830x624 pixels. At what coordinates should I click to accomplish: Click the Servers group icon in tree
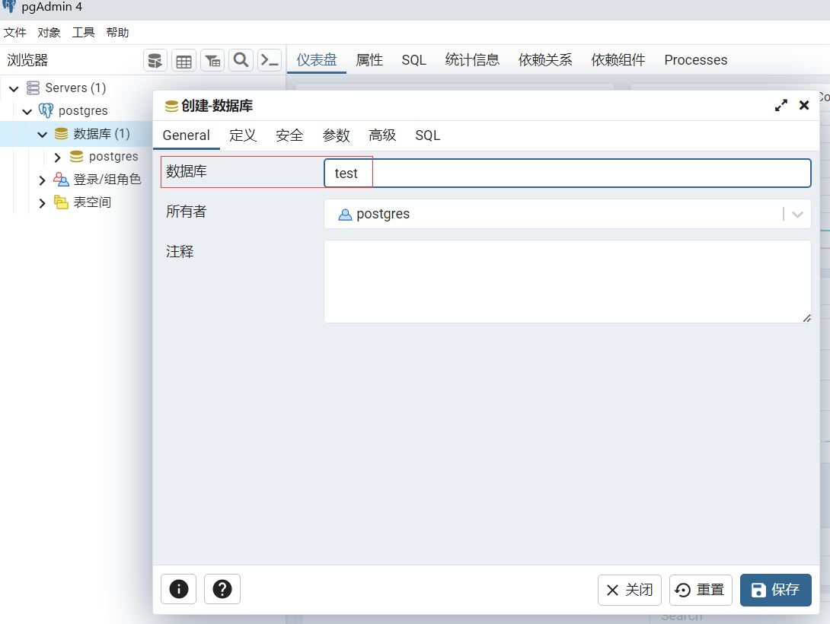click(x=33, y=88)
